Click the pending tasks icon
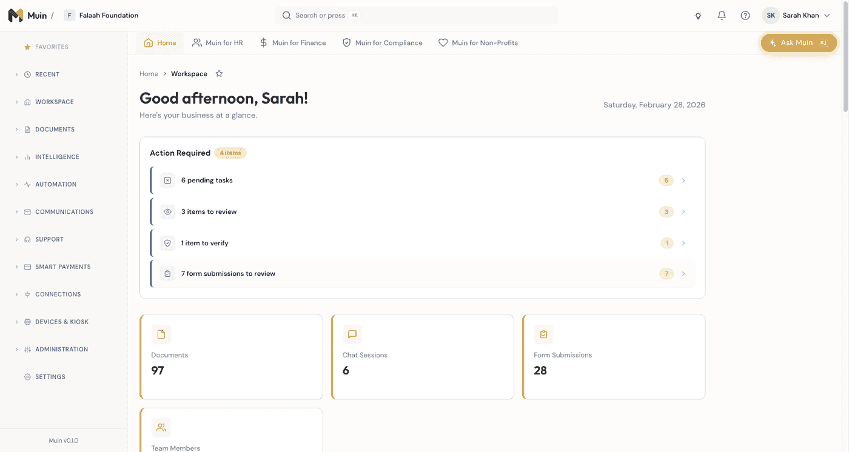The height and width of the screenshot is (452, 849). click(x=168, y=181)
